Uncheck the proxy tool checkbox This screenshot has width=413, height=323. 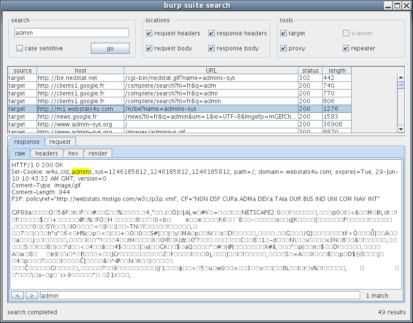click(284, 48)
